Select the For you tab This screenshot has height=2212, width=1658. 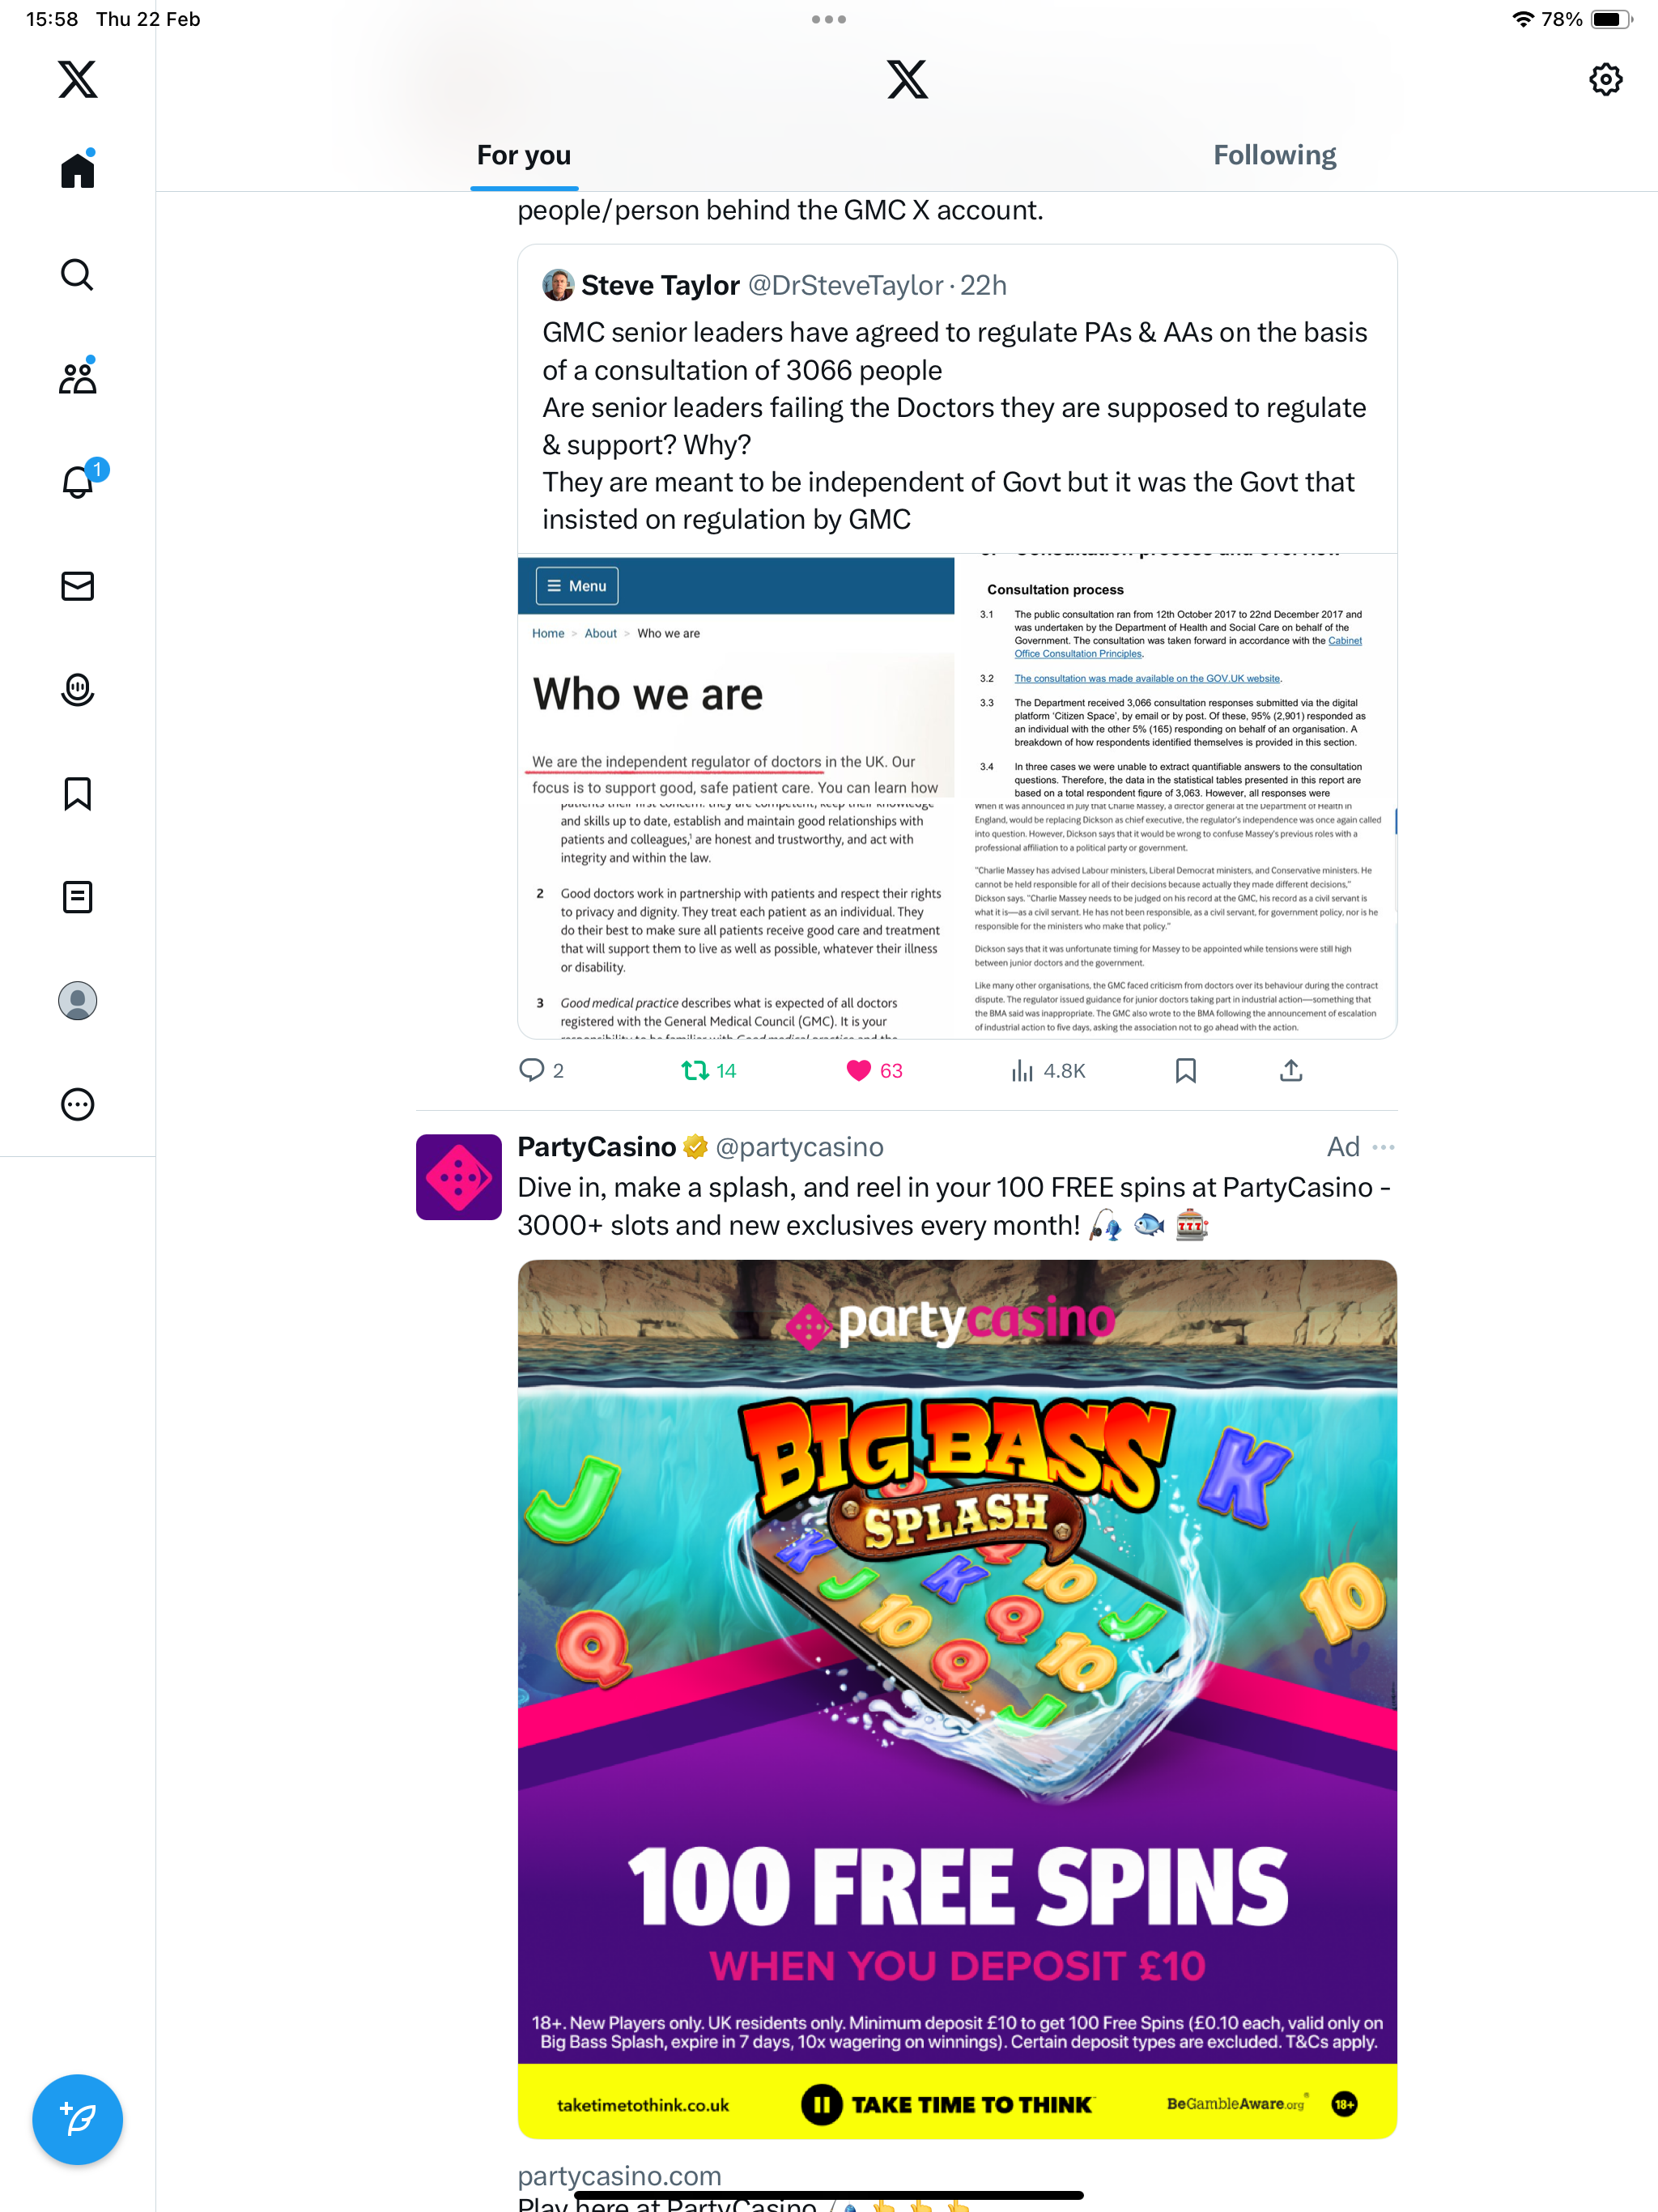click(x=524, y=155)
